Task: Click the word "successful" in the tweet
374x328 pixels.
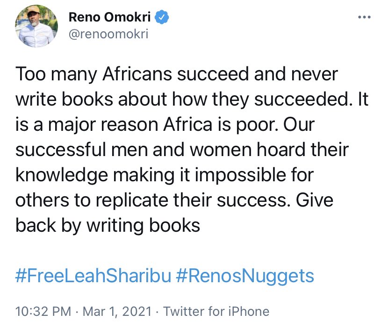Action: tap(61, 150)
